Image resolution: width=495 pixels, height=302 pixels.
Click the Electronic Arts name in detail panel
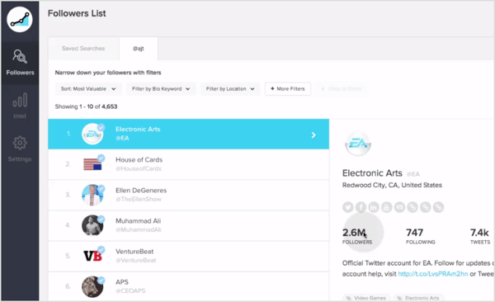click(372, 173)
